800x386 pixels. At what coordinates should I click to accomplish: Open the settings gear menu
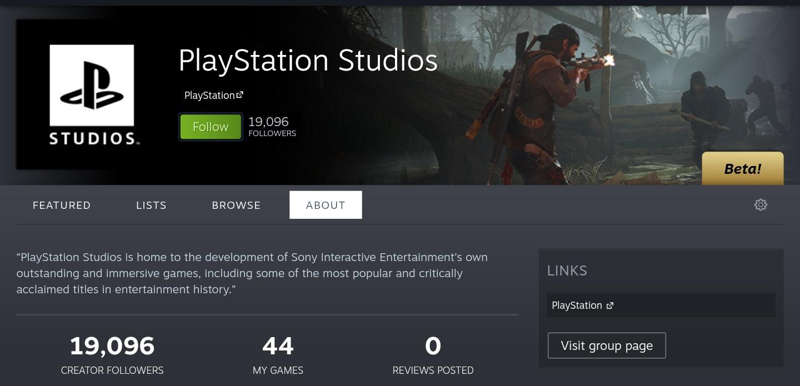[x=761, y=204]
